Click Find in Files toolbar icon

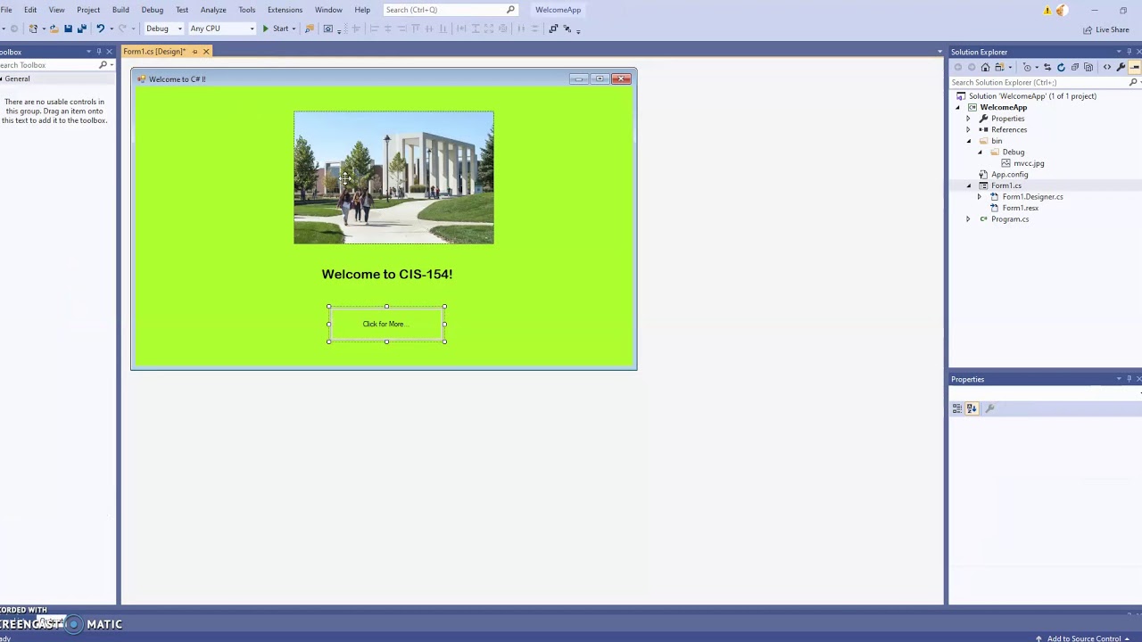310,29
